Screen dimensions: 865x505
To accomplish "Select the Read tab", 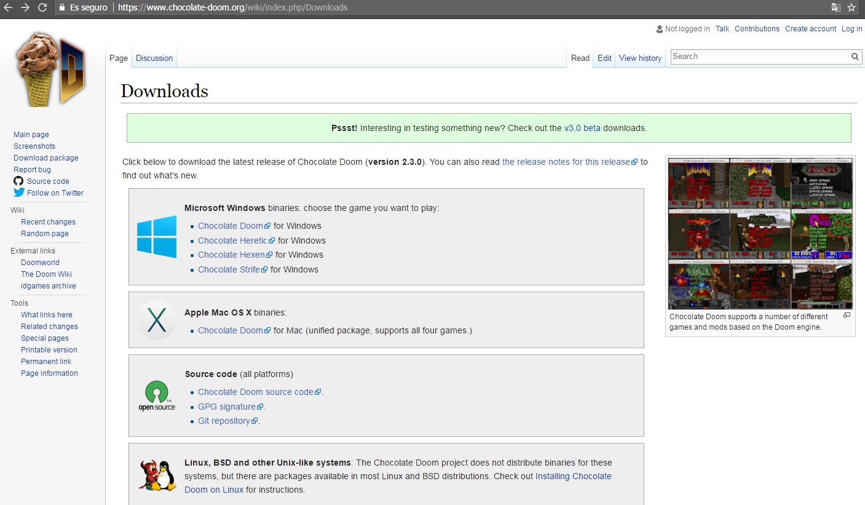I will [580, 58].
